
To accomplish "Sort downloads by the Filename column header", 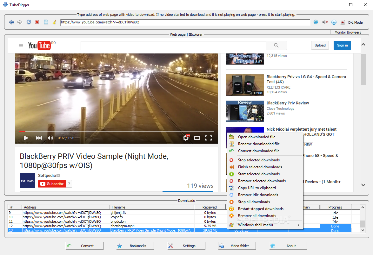I will click(152, 207).
